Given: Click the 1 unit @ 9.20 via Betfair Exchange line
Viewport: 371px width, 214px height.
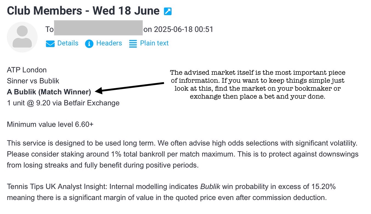Looking at the screenshot, I should tap(63, 103).
